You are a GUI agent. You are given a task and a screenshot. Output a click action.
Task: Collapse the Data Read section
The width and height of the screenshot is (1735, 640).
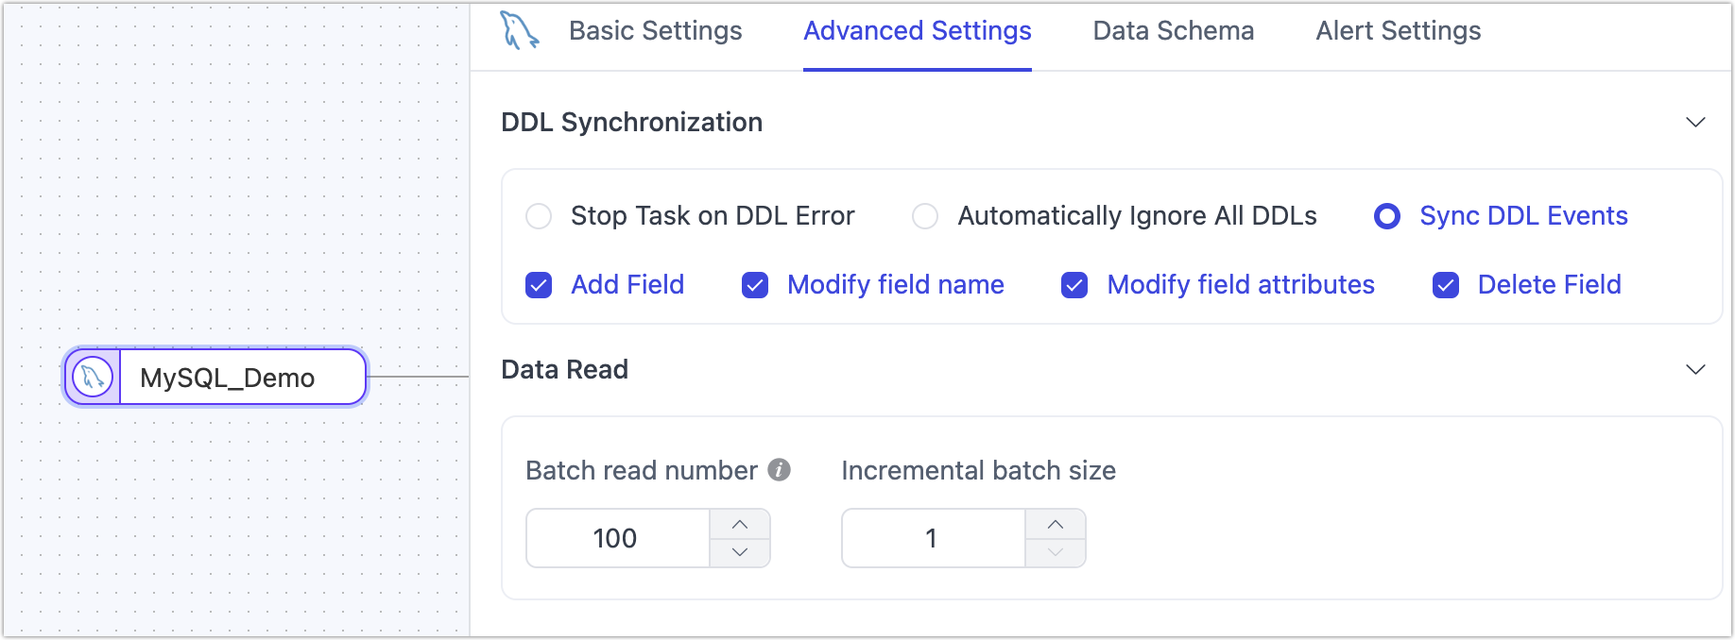tap(1695, 370)
